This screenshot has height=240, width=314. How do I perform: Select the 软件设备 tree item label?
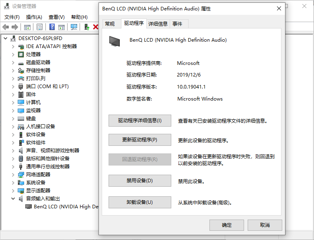[x=36, y=135]
